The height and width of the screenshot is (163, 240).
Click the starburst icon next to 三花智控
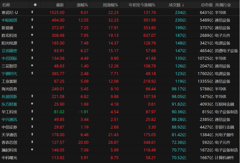tap(32, 66)
